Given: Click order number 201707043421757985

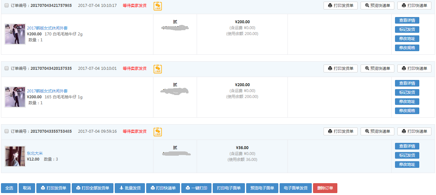Looking at the screenshot, I should 51,6.
